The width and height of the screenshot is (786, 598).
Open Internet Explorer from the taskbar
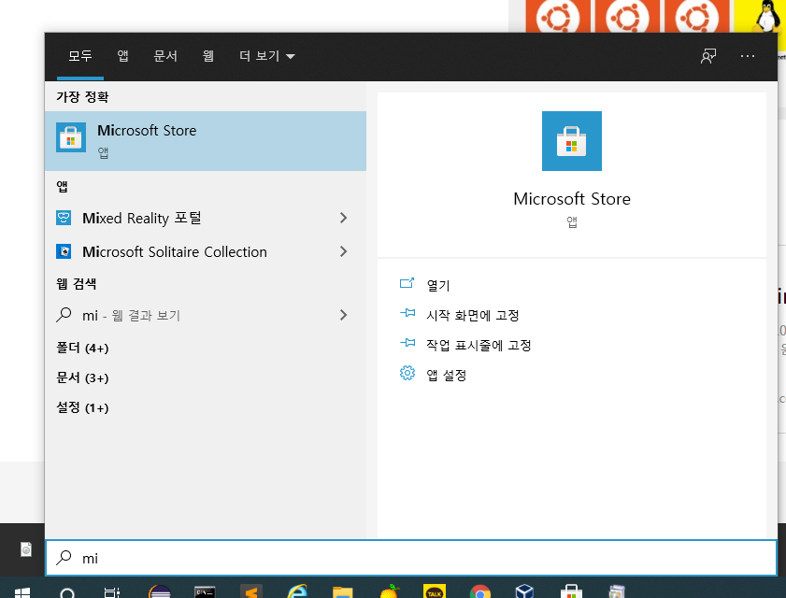click(297, 591)
